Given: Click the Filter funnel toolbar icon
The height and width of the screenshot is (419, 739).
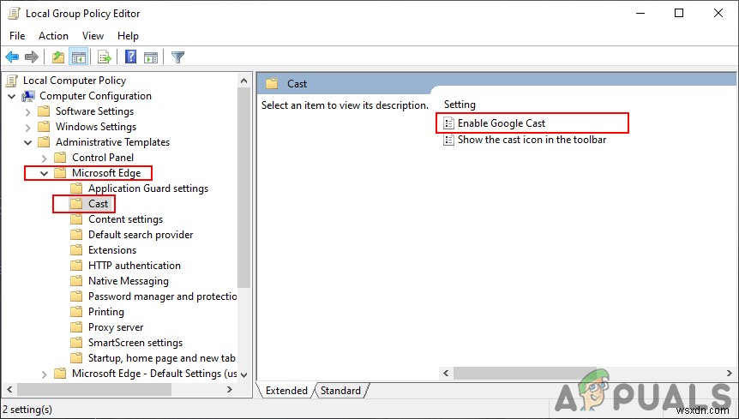Looking at the screenshot, I should pyautogui.click(x=177, y=57).
